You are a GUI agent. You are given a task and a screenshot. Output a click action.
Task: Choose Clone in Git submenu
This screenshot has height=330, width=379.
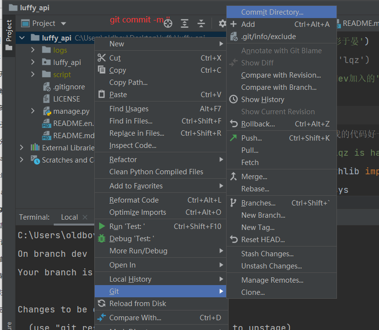(282, 292)
